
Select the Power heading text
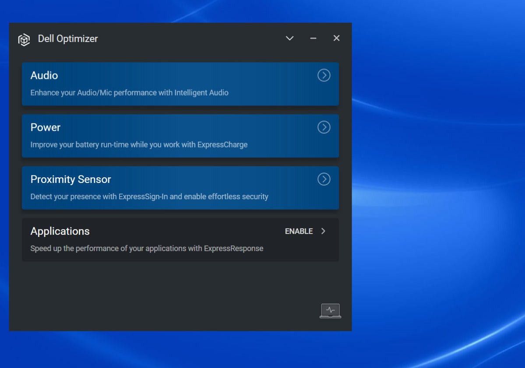click(x=46, y=127)
